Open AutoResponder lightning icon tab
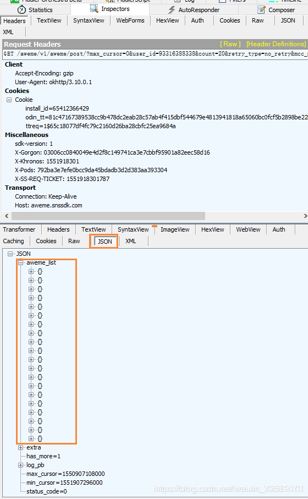Image resolution: width=308 pixels, height=499 pixels. tap(172, 10)
